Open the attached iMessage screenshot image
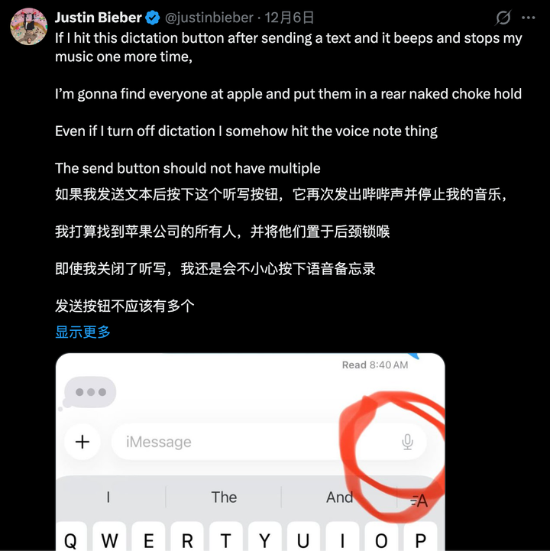550x551 pixels. pos(251,452)
